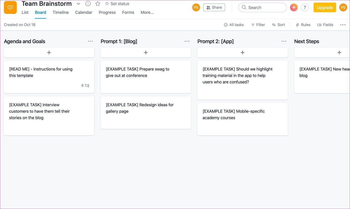Add task to Next Steps column
350x209 pixels.
tap(322, 52)
